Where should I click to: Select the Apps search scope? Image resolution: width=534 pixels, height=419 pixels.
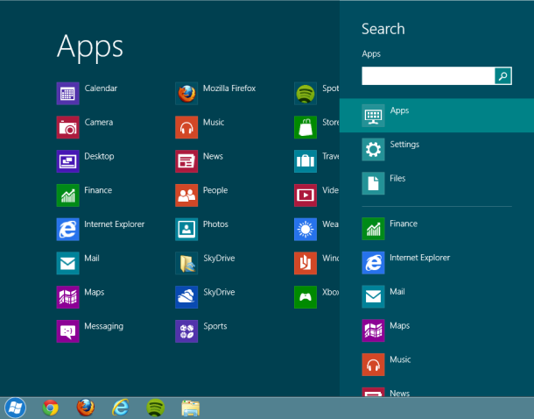coord(437,116)
